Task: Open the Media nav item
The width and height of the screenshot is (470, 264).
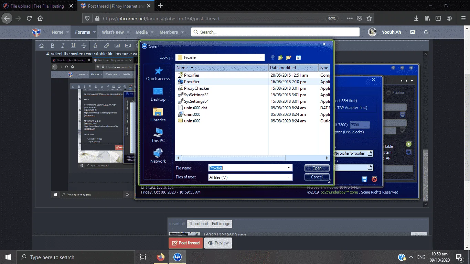Action: pyautogui.click(x=141, y=32)
